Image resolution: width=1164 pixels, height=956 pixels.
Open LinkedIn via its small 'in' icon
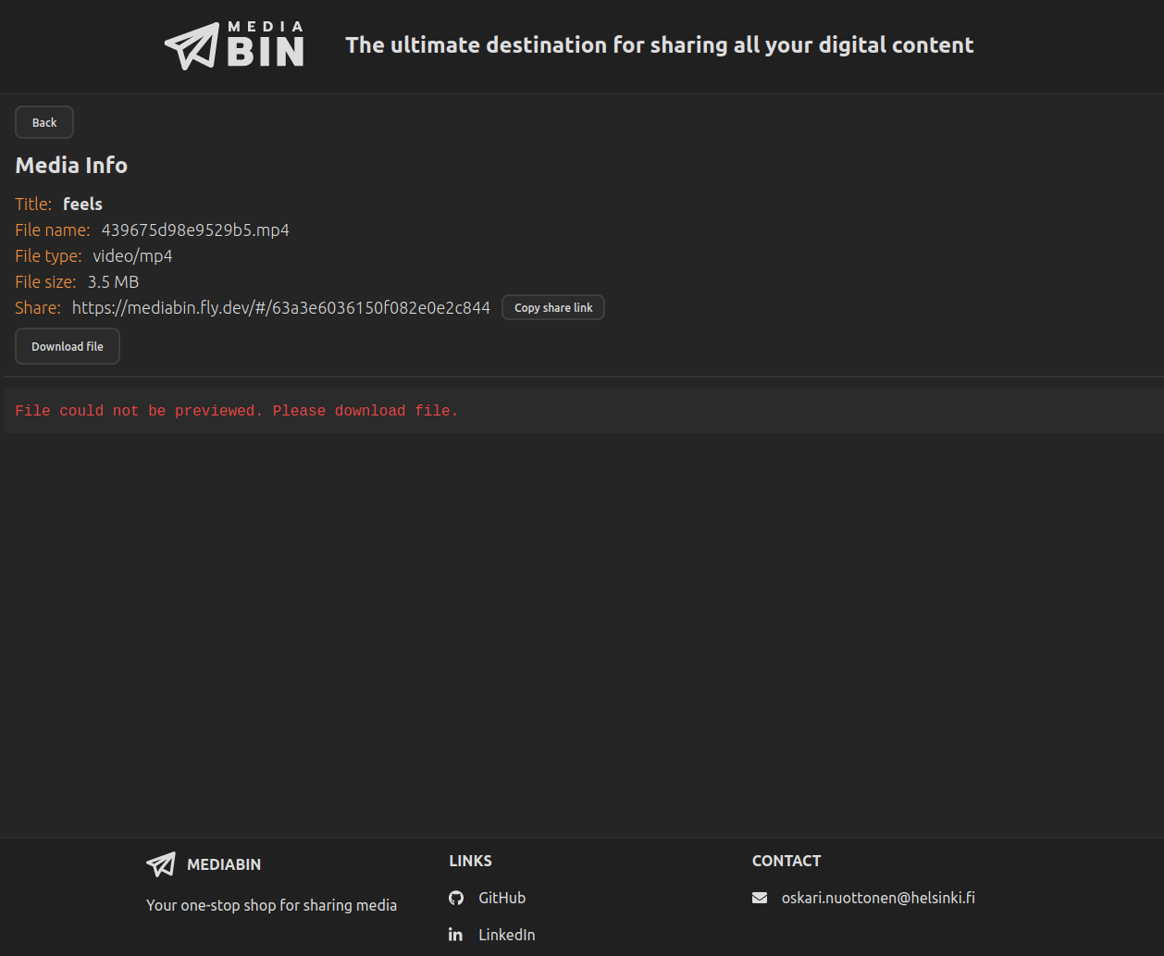(455, 935)
